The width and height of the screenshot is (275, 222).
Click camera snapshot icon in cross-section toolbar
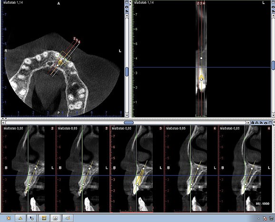(x=265, y=123)
